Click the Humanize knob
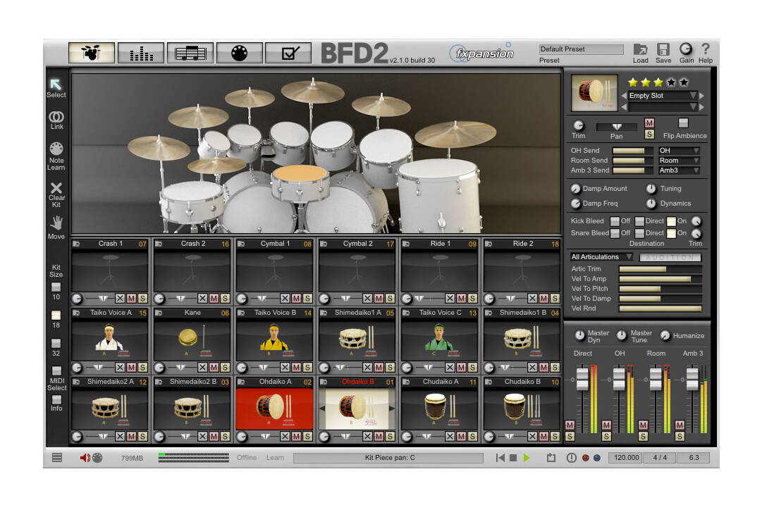762x505 pixels. pyautogui.click(x=665, y=335)
